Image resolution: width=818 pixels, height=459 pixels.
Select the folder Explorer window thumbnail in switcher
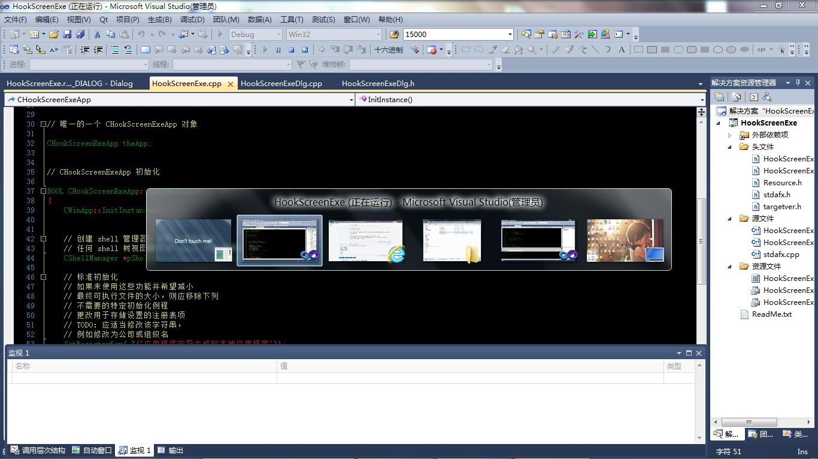click(452, 240)
